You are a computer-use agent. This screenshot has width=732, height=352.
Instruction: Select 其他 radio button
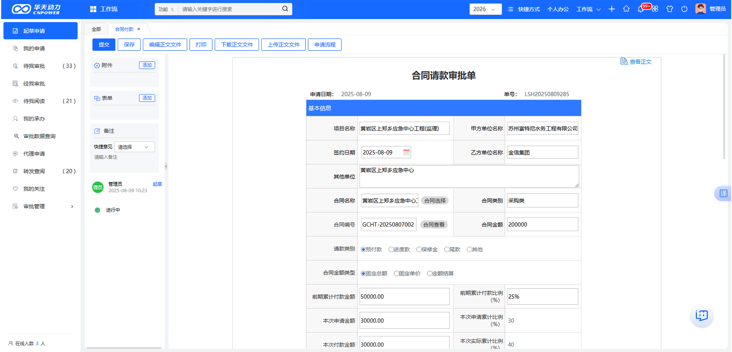click(x=469, y=249)
